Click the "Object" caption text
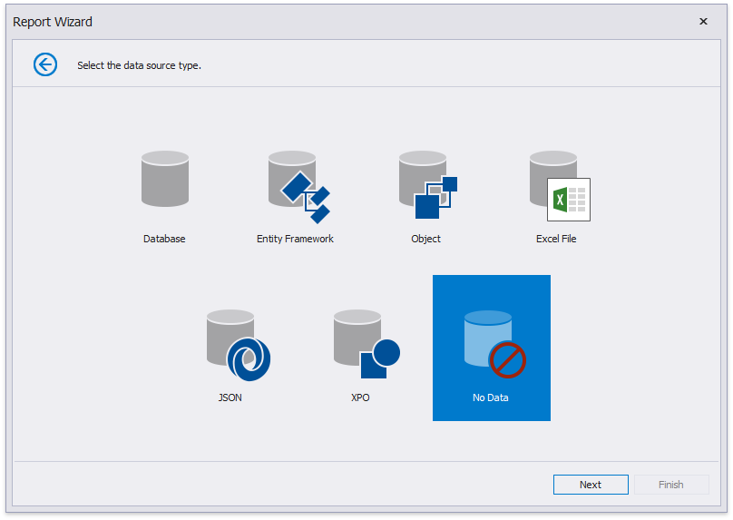The height and width of the screenshot is (520, 733). click(x=425, y=239)
